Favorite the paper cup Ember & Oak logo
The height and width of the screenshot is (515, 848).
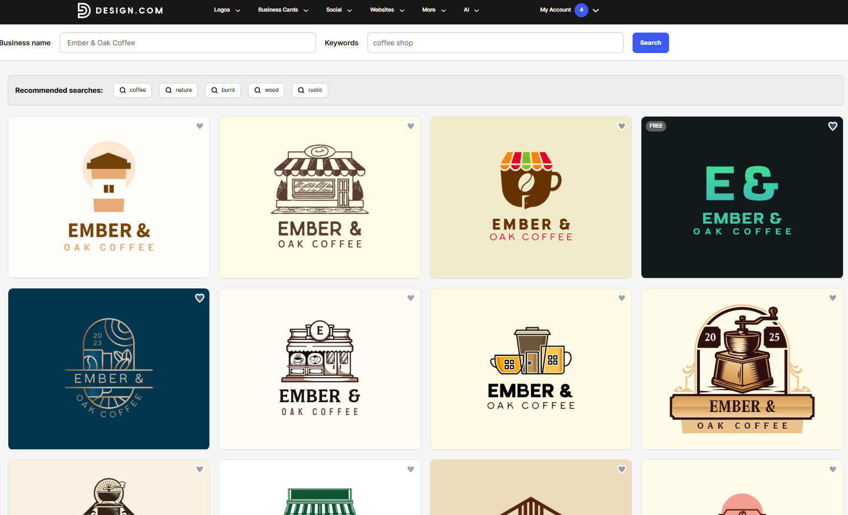pos(200,126)
